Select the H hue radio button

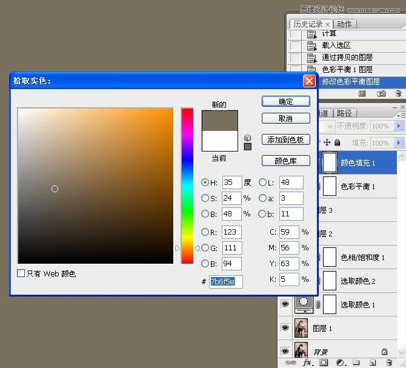point(205,182)
